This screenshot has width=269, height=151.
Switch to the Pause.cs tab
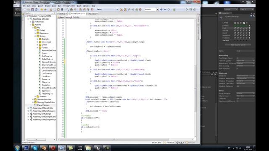coord(92,14)
